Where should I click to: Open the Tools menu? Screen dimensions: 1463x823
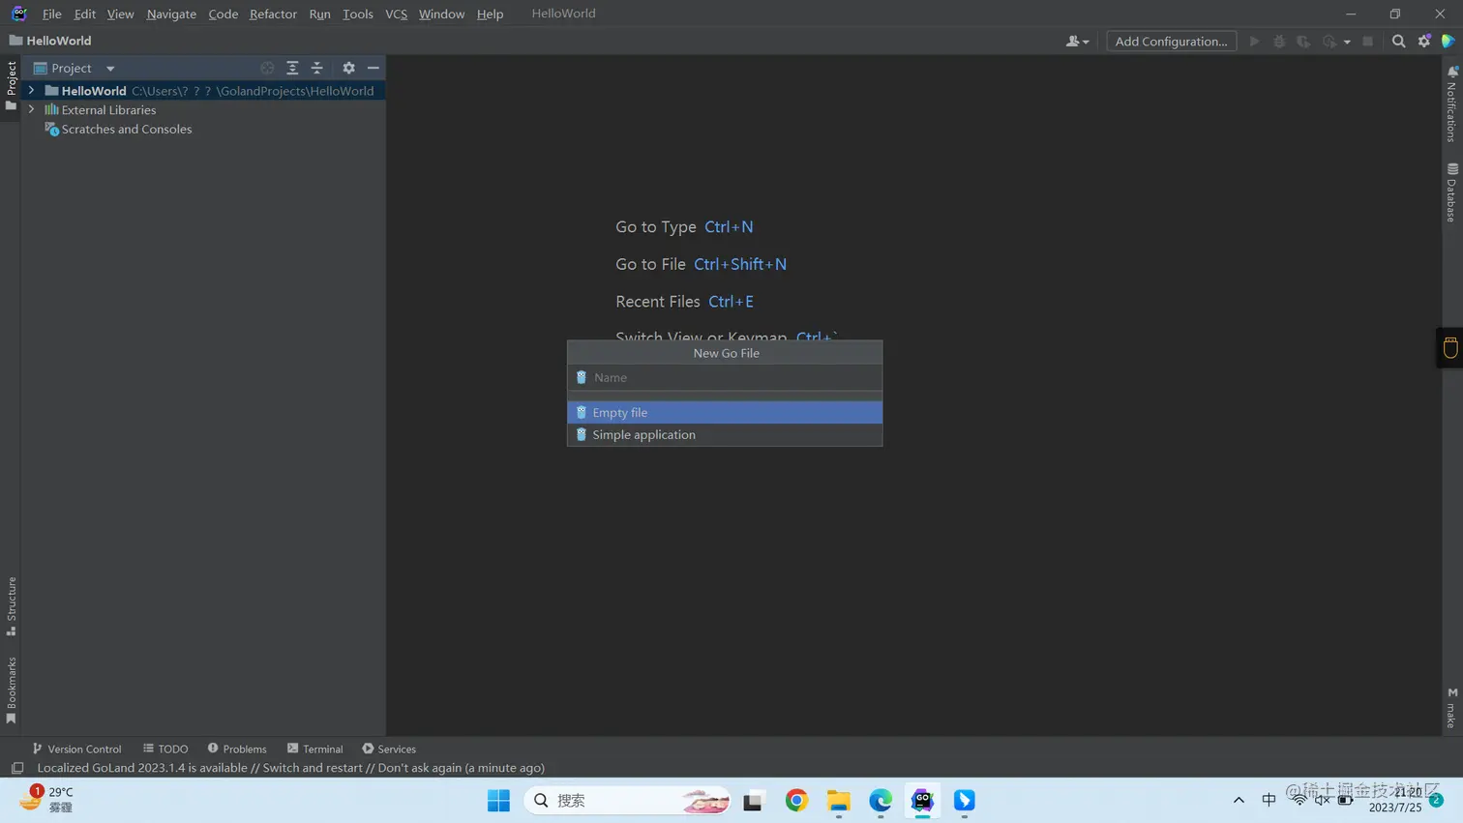pos(358,14)
